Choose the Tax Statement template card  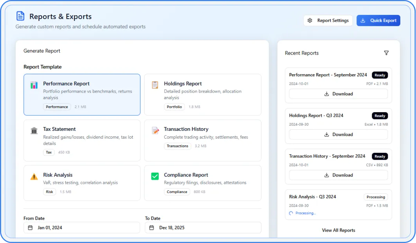pyautogui.click(x=82, y=140)
